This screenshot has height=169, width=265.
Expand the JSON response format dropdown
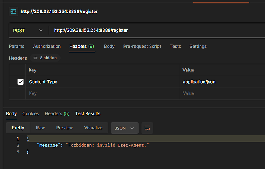click(x=125, y=128)
